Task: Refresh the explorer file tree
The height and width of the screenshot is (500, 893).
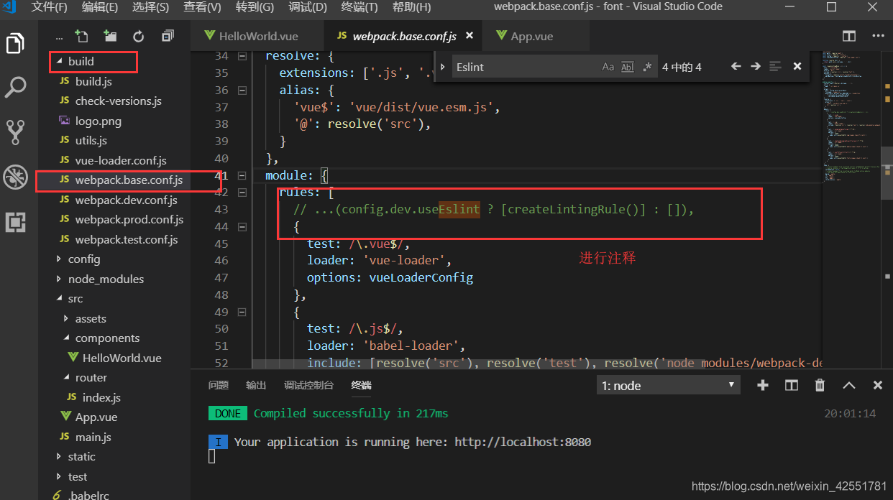Action: 139,36
